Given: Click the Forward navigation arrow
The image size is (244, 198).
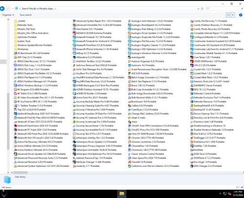Looking at the screenshot, I should (x=8, y=8).
